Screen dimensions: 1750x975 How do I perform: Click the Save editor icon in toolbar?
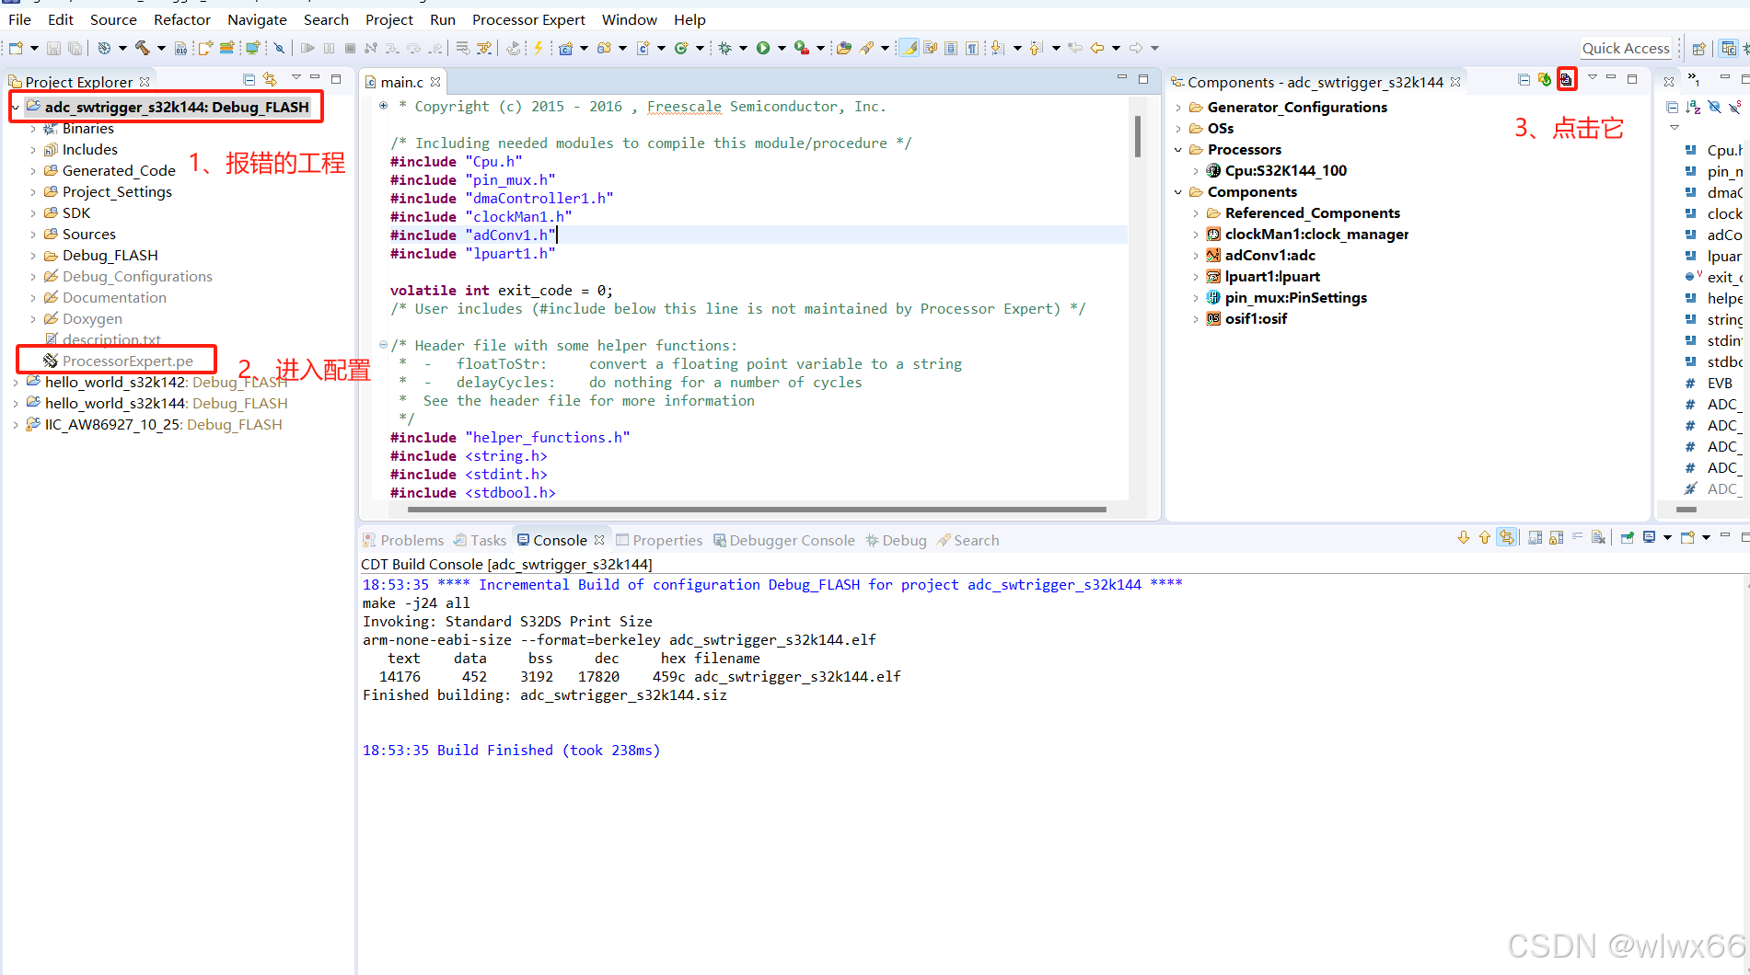[52, 47]
